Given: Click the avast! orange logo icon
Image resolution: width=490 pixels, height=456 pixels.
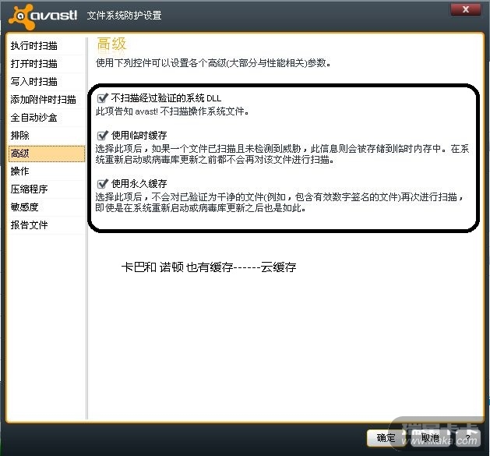Looking at the screenshot, I should (22, 16).
